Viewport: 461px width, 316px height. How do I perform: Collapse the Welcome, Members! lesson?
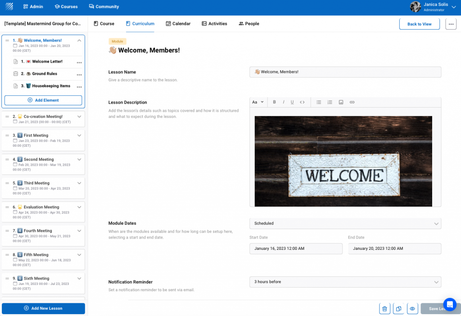[x=79, y=41]
